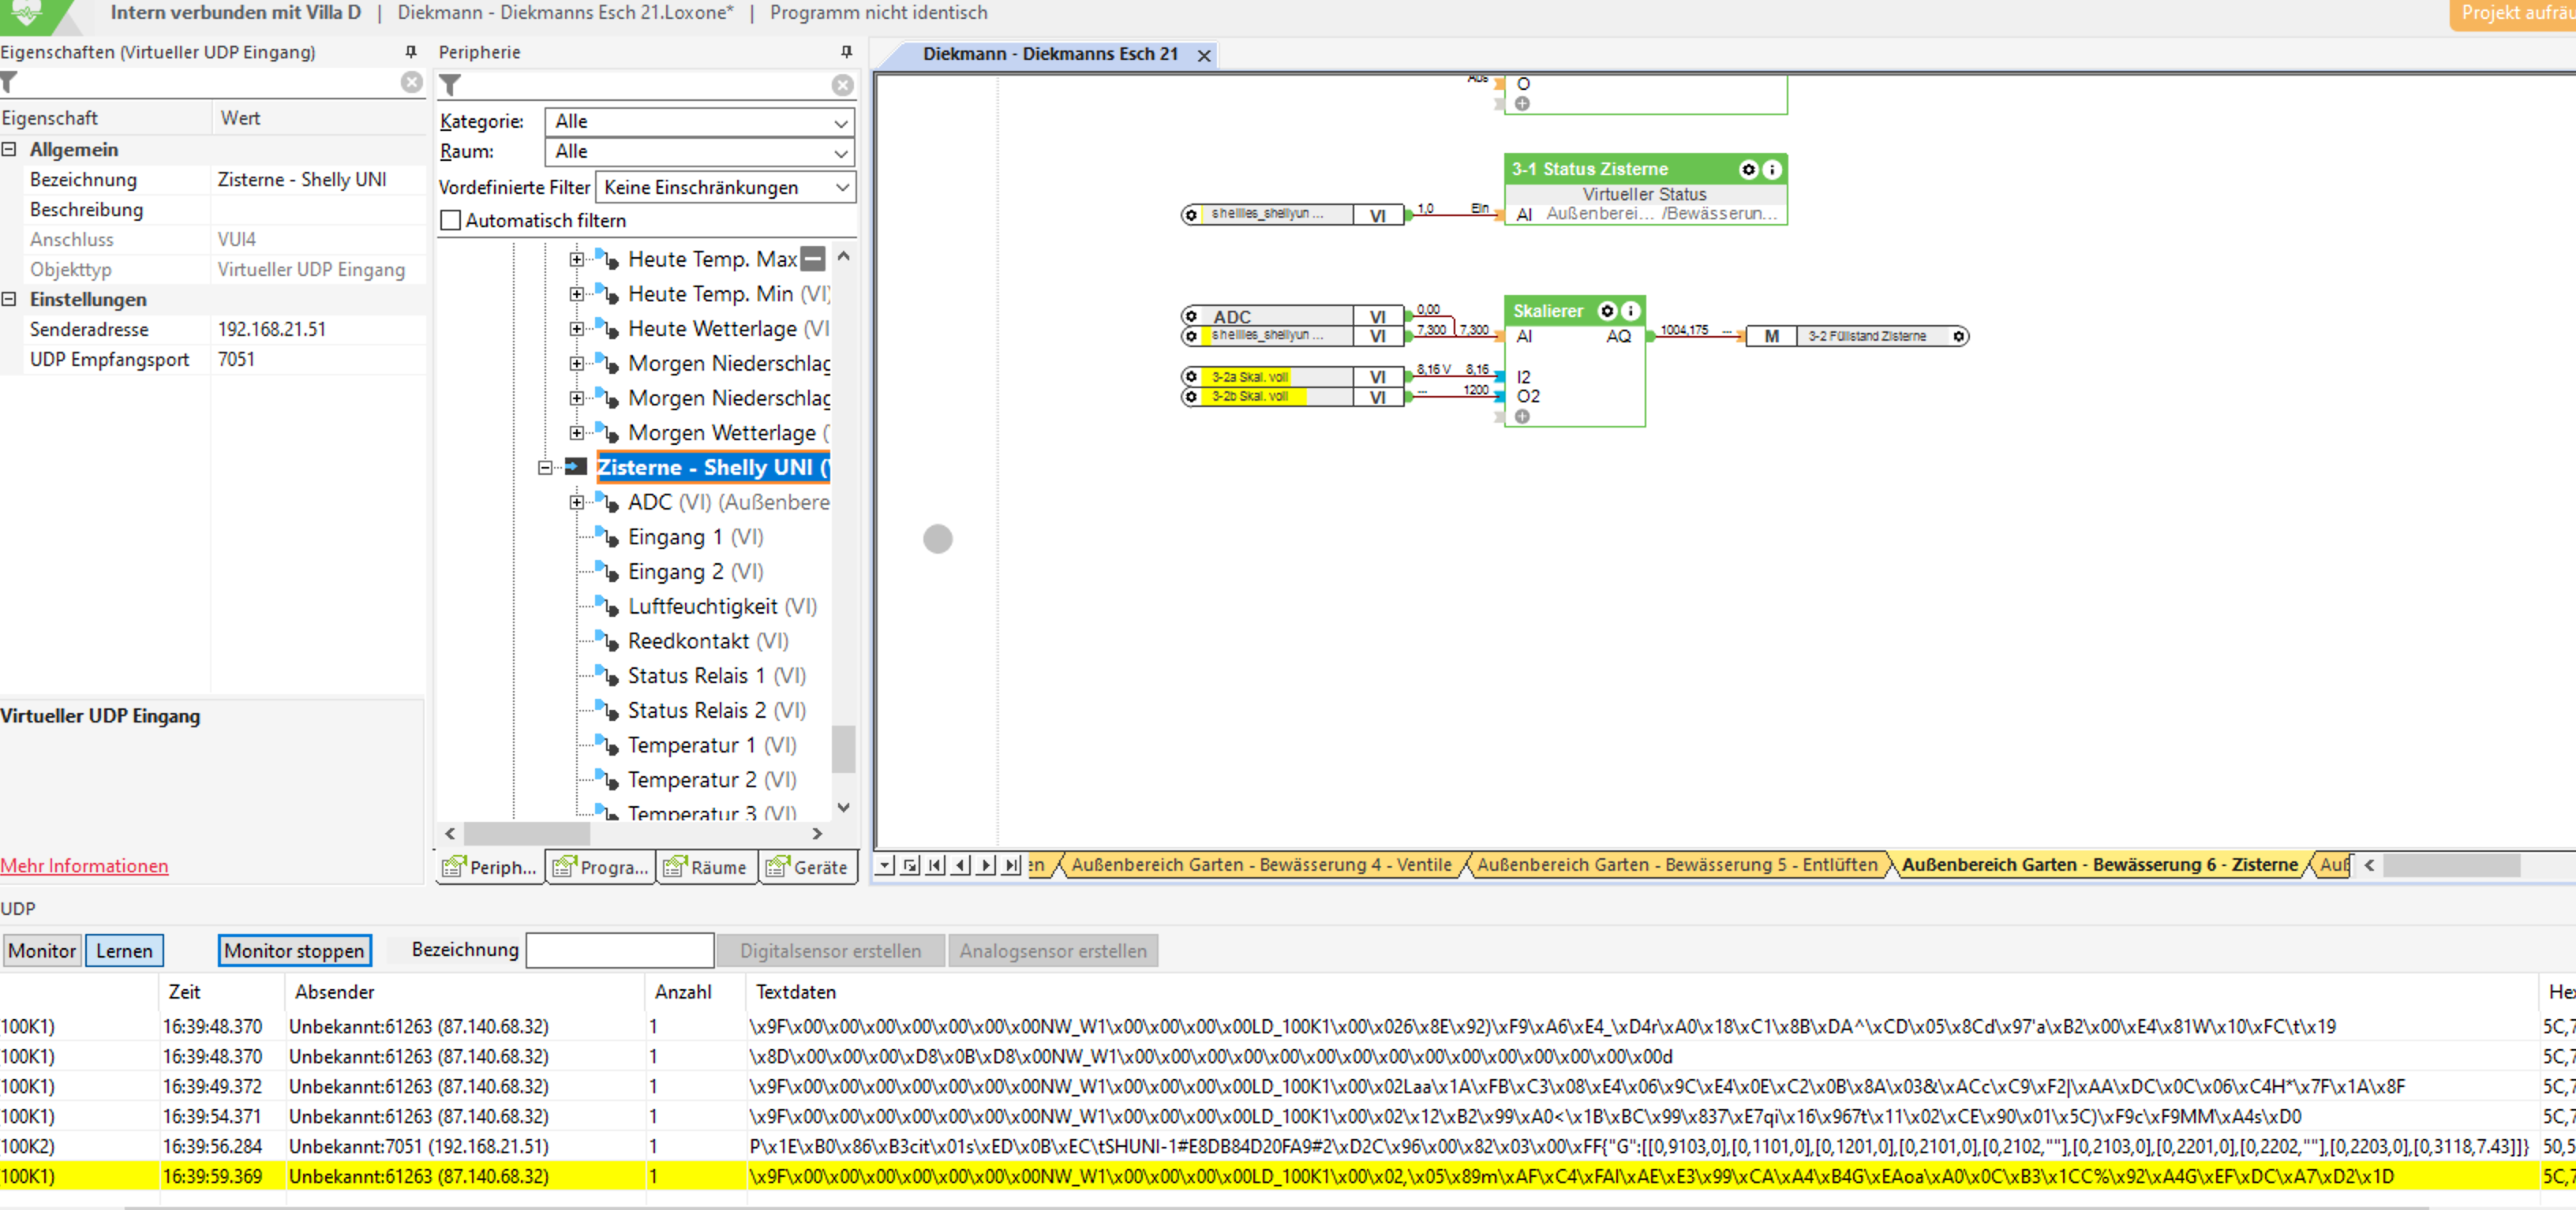
Task: Open Mehr Informationen link
Action: point(84,865)
